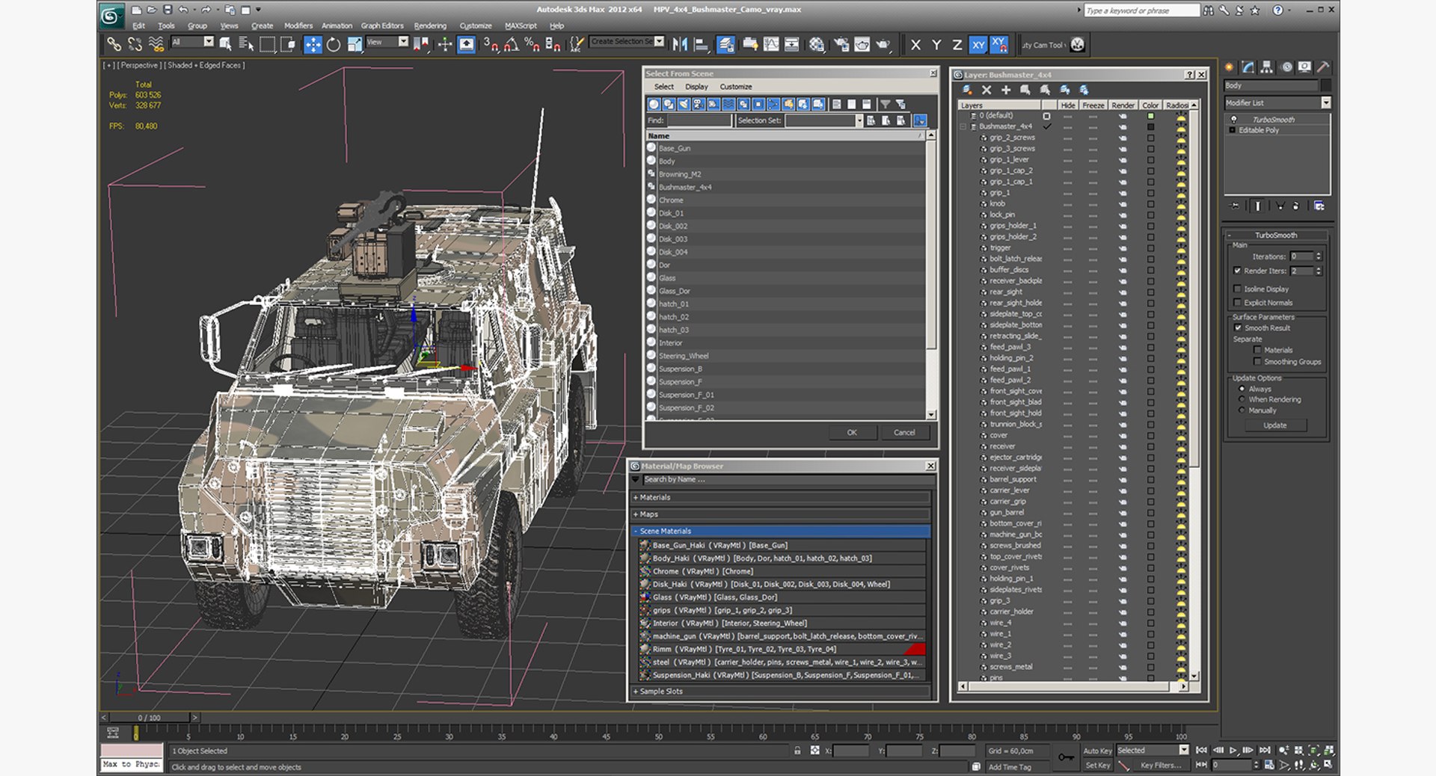Activate the Select and Move tool
Viewport: 1436px width, 776px height.
pos(313,45)
